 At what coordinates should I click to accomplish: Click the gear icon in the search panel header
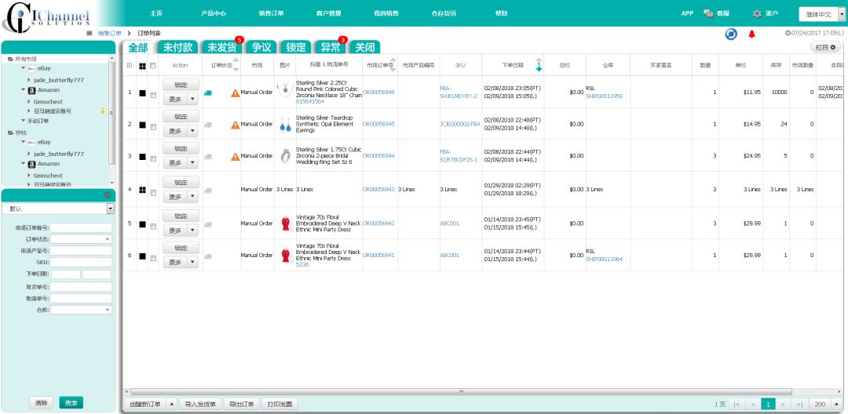click(107, 195)
